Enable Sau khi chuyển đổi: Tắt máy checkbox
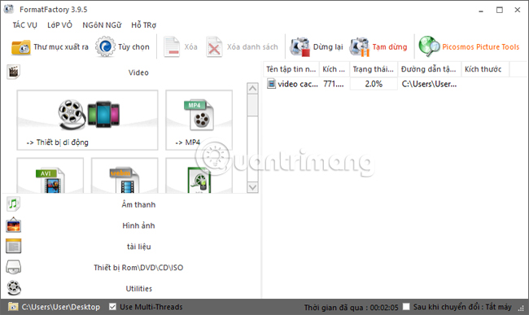 406,307
